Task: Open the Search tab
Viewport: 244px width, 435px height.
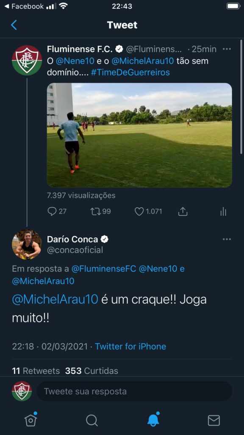Action: coord(91,420)
